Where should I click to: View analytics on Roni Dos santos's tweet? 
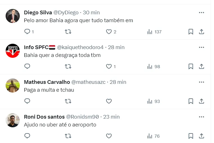point(153,136)
